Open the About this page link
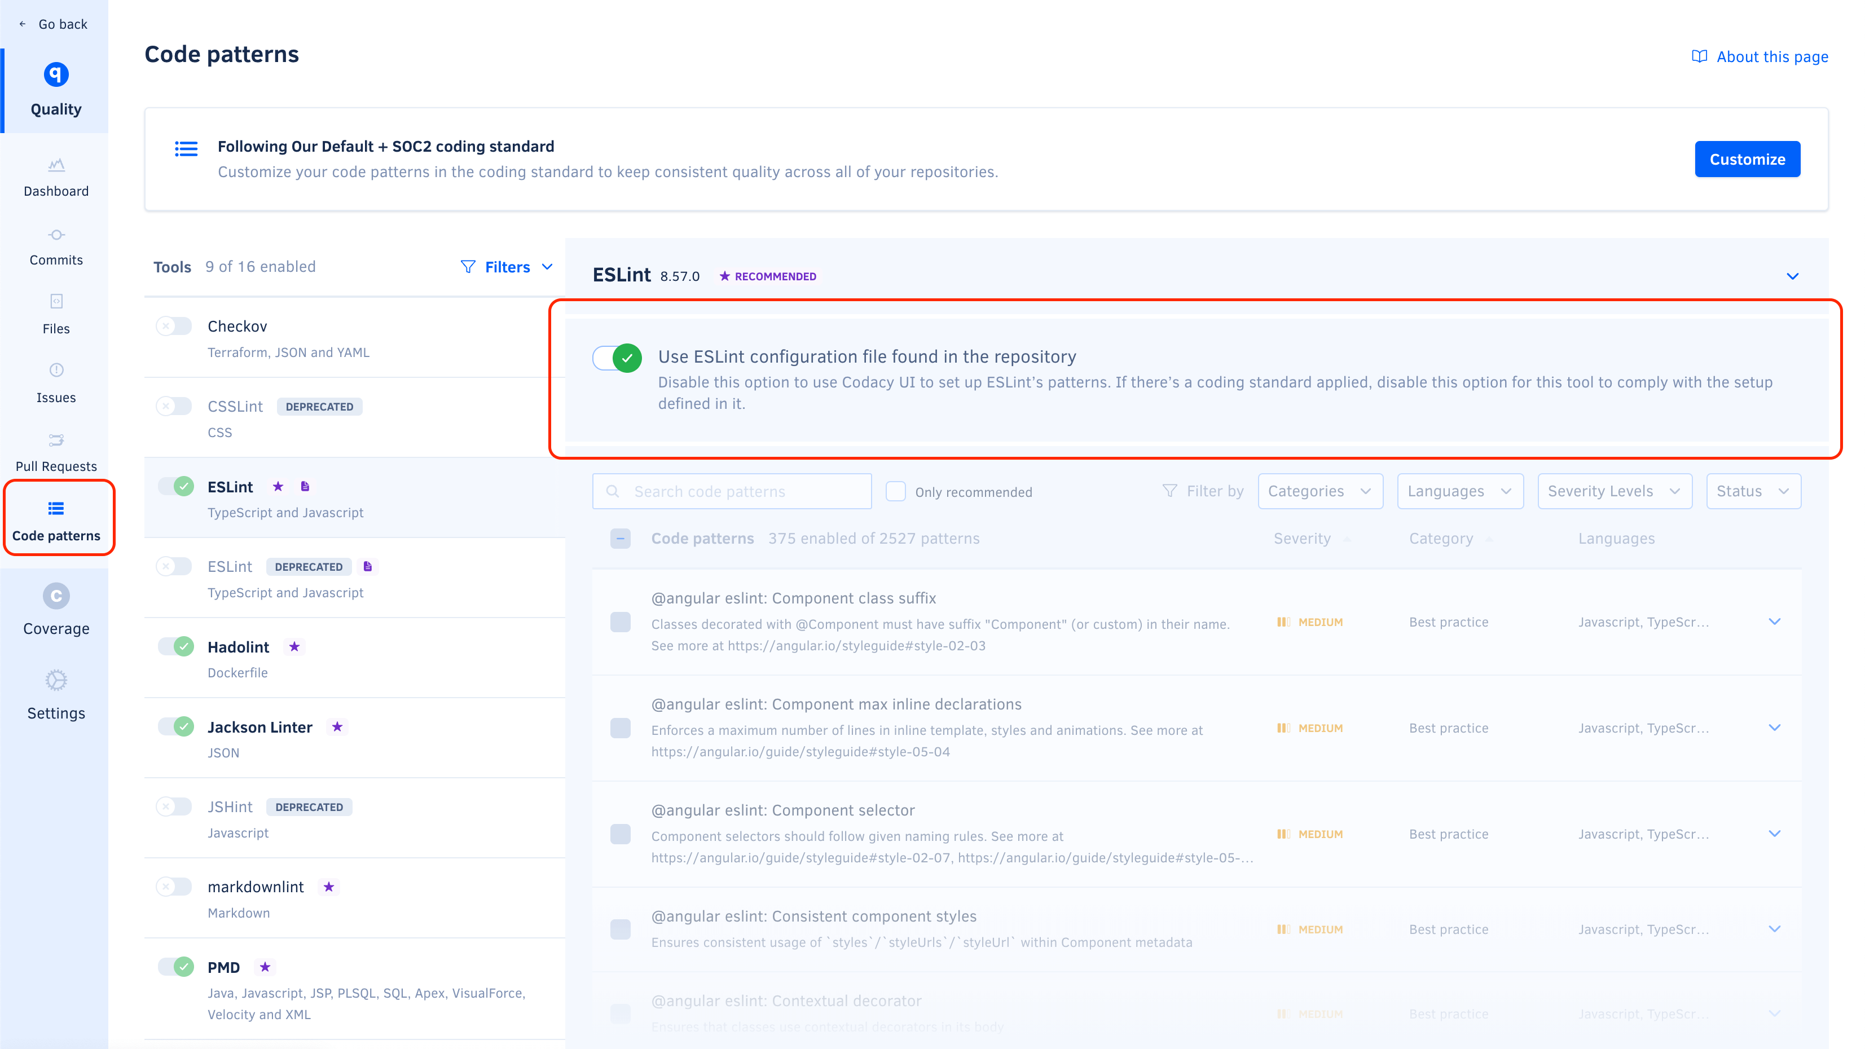This screenshot has height=1049, width=1865. (x=1760, y=56)
